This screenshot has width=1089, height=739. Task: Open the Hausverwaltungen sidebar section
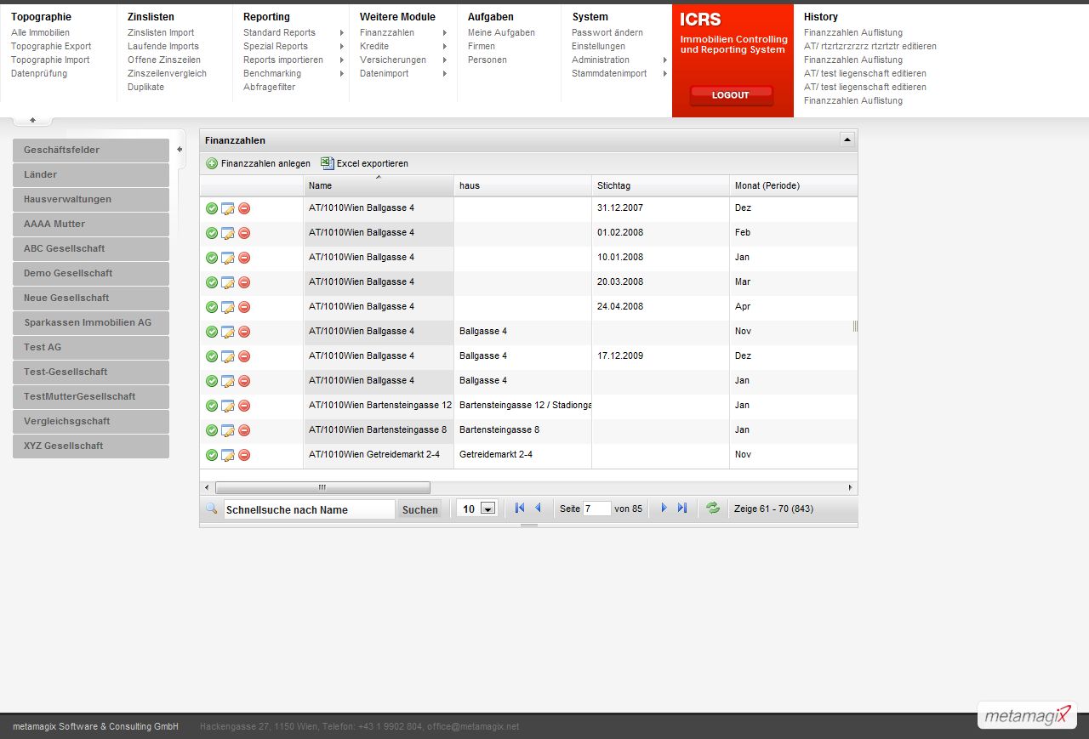(x=91, y=199)
